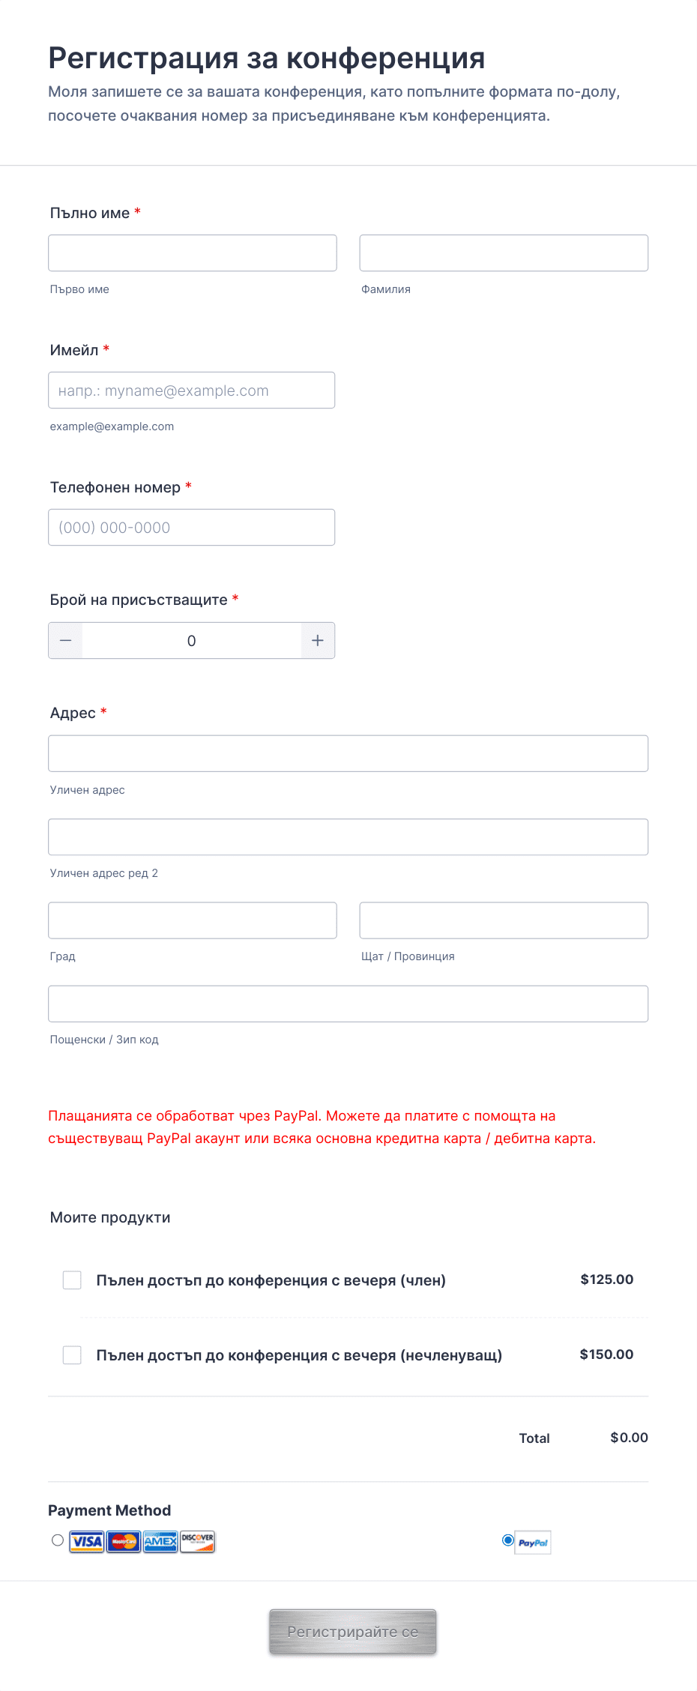The width and height of the screenshot is (697, 1691).
Task: Click the Уличен адрес field
Action: 348,753
